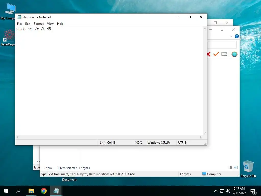Click the Ln 1, Col 18 status entry
This screenshot has width=261, height=196.
click(108, 143)
